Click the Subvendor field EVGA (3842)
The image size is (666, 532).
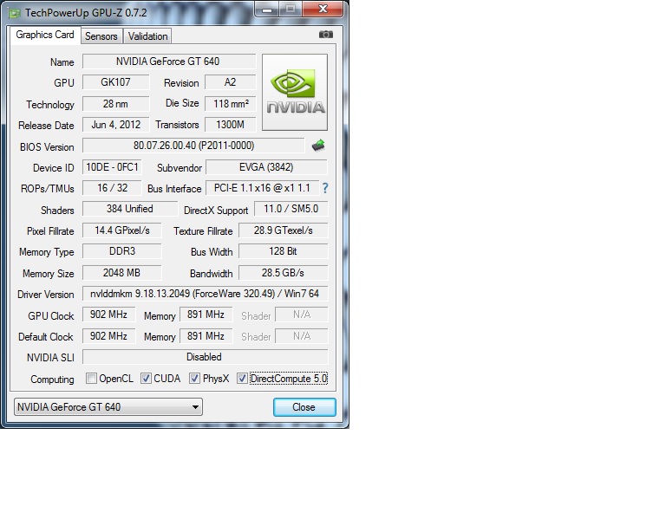tap(266, 166)
